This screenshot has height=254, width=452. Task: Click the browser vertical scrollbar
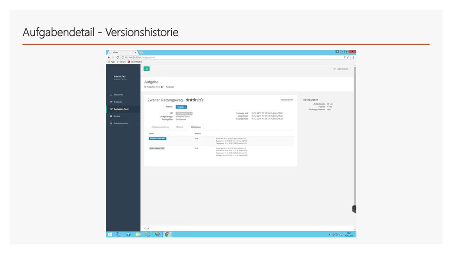click(x=354, y=135)
